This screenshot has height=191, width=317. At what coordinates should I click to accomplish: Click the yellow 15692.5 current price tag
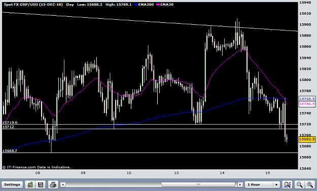307,139
